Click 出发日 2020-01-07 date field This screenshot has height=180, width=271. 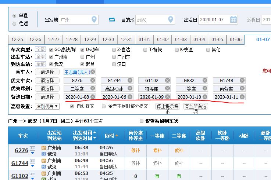click(218, 20)
